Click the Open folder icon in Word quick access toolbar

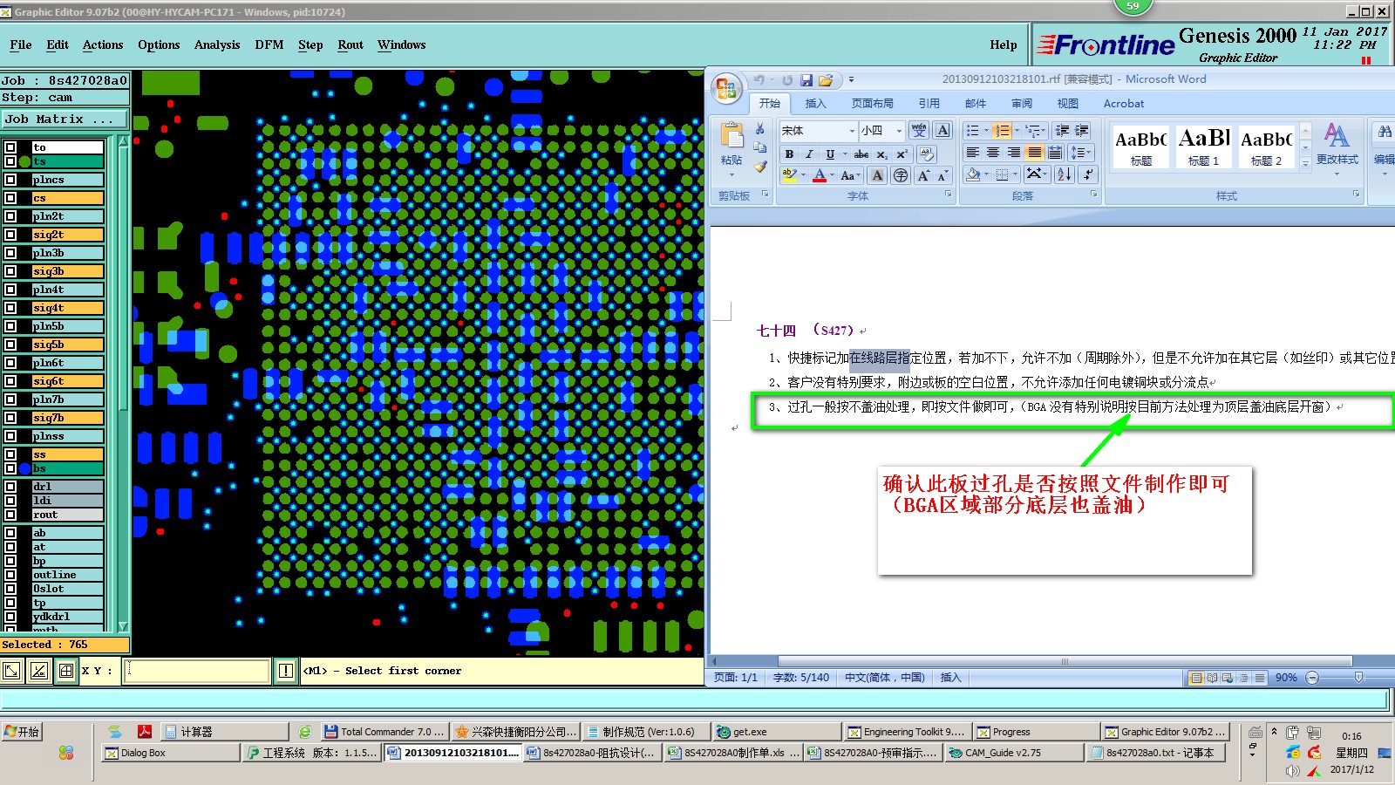pos(826,80)
